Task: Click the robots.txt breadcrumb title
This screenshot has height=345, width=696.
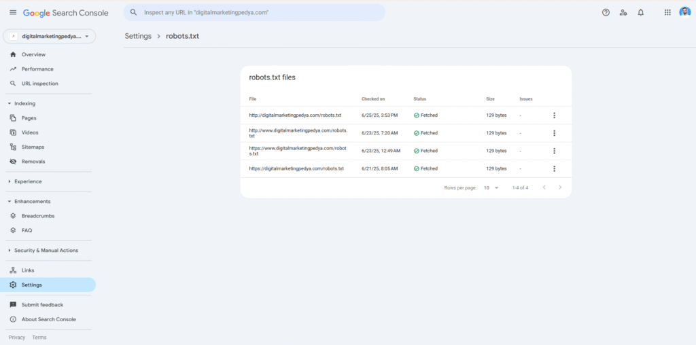Action: 182,37
